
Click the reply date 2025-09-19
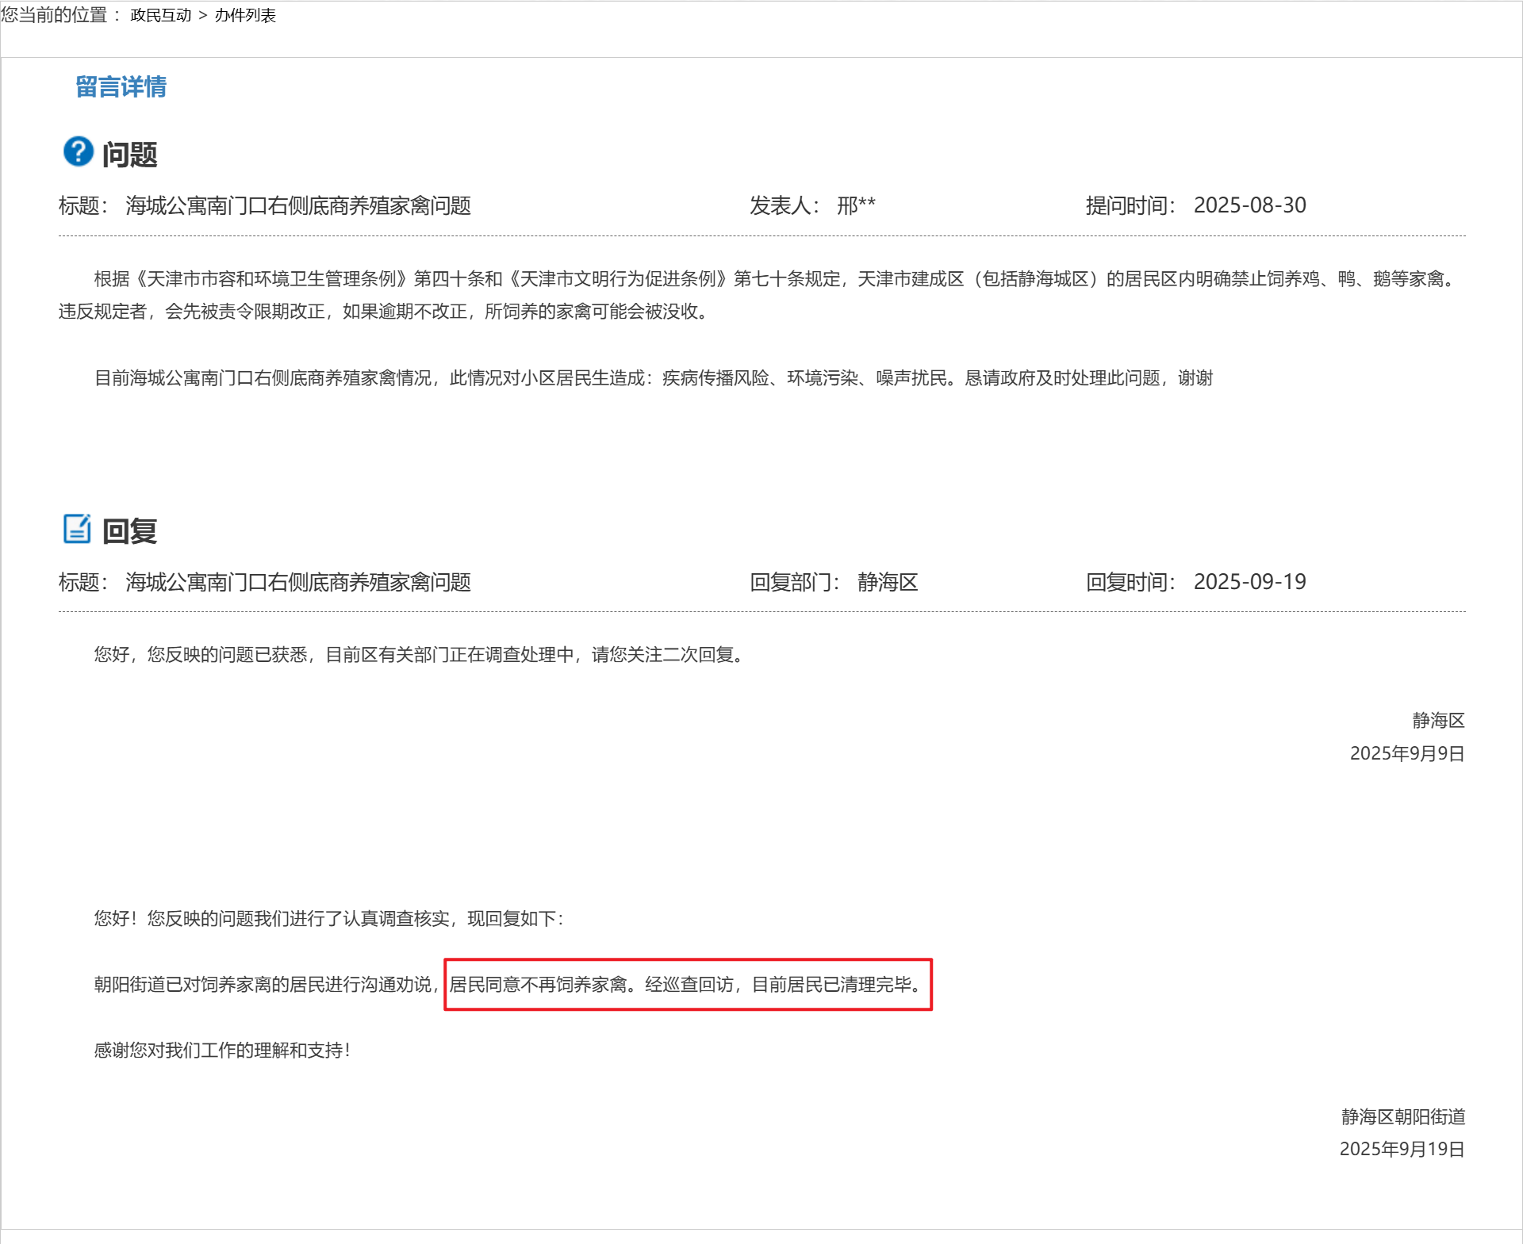coord(1249,583)
